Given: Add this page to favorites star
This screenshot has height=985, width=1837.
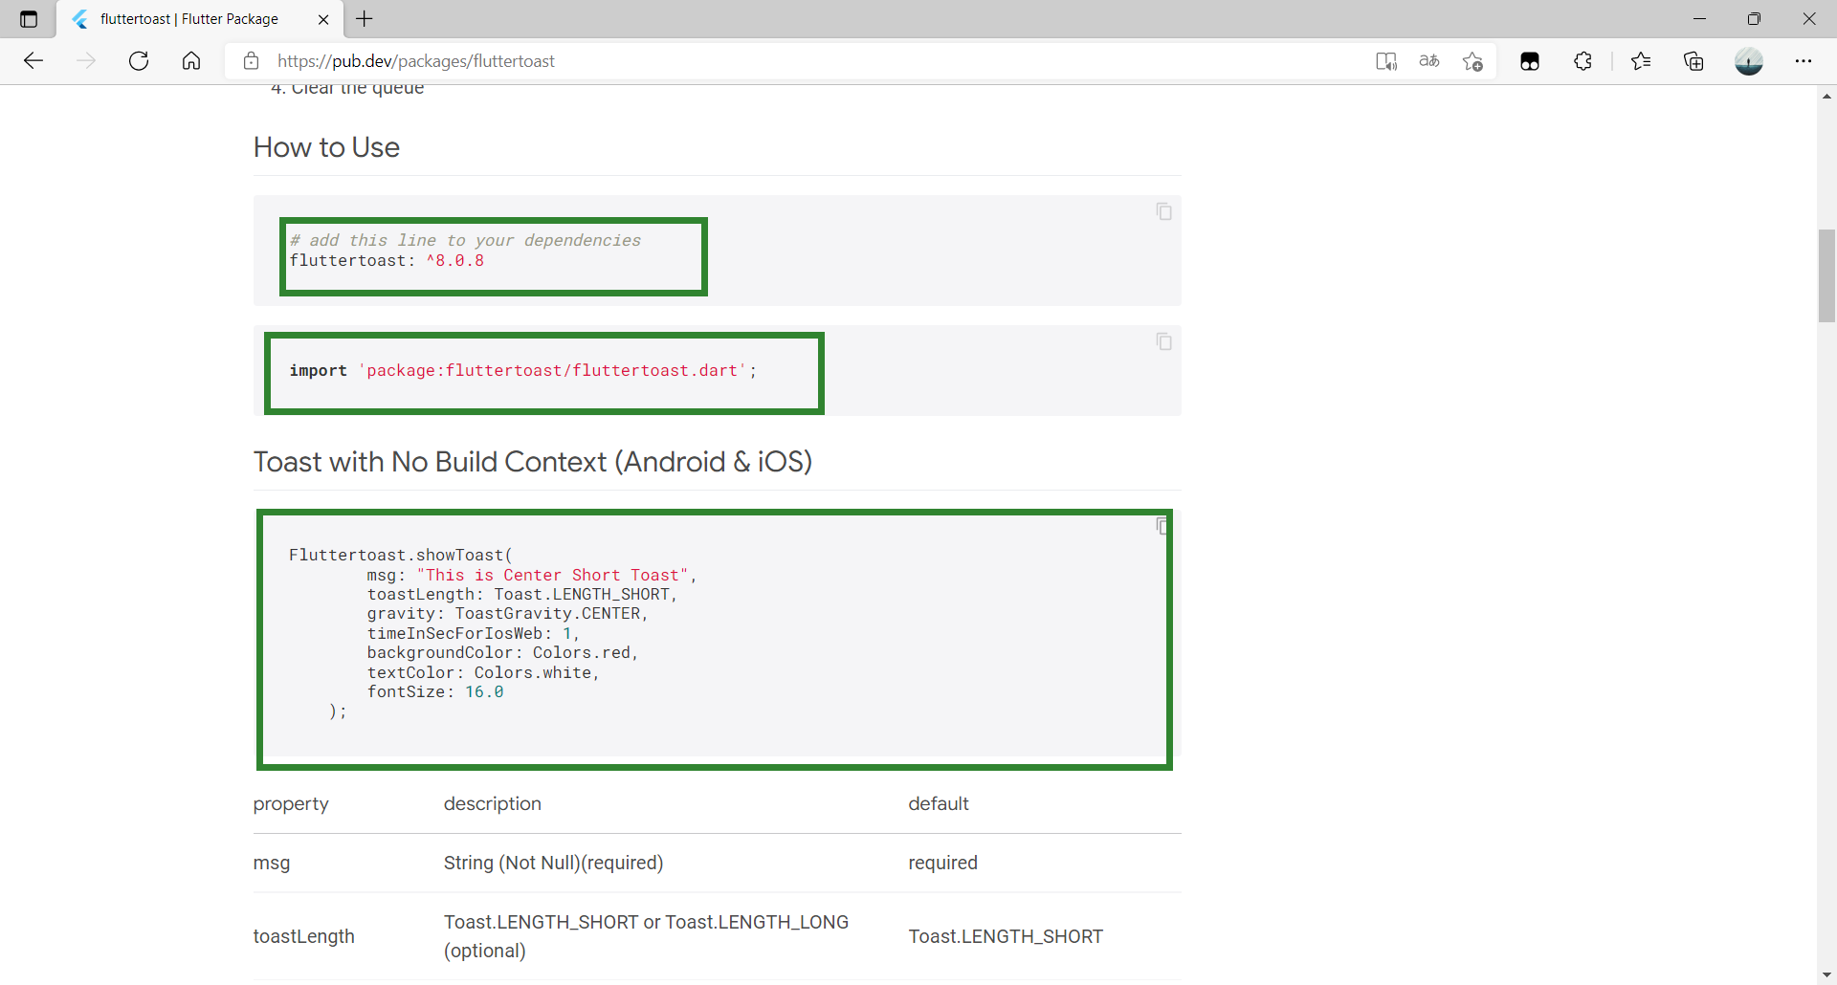Looking at the screenshot, I should (1472, 61).
